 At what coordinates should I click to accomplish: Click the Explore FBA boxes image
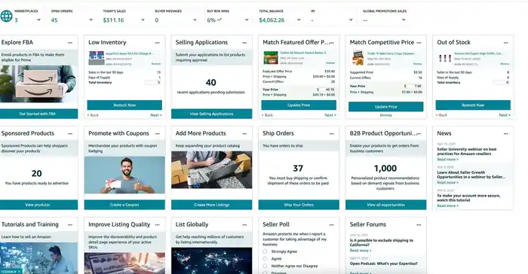pyautogui.click(x=38, y=84)
